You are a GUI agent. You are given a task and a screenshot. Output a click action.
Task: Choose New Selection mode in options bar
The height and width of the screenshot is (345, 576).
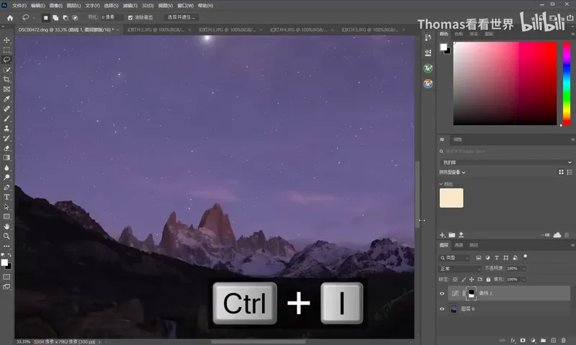[45, 17]
